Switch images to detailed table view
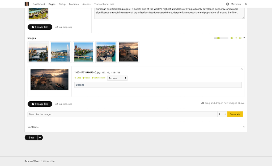The width and height of the screenshot is (272, 166). click(240, 38)
